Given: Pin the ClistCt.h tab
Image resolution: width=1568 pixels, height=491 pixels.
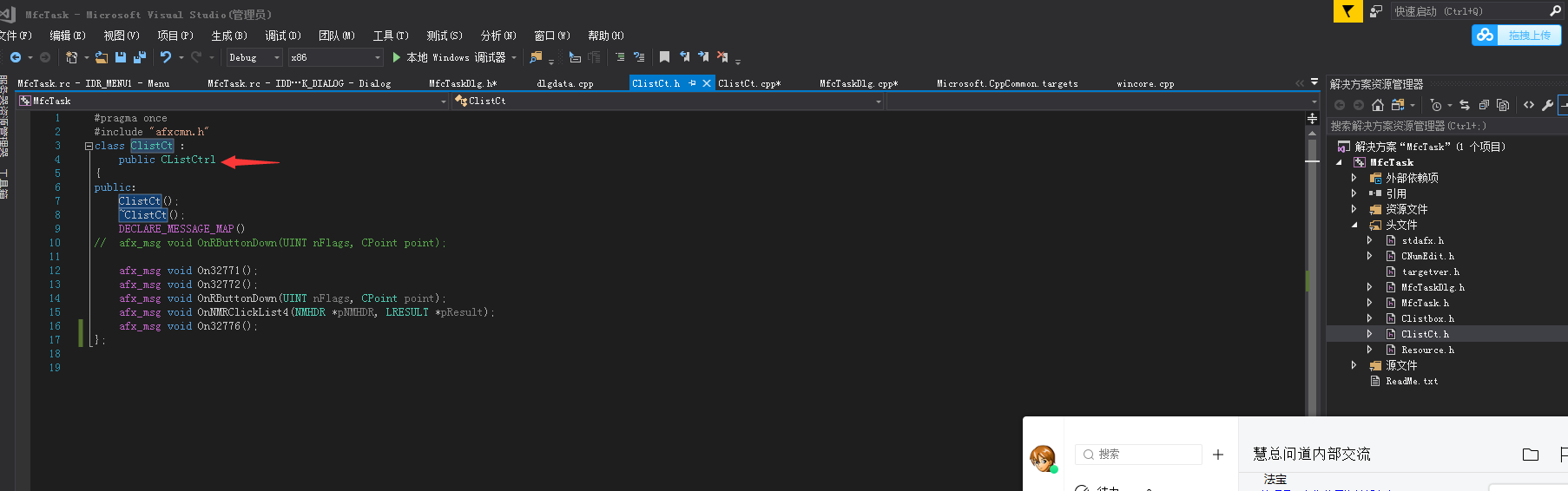Looking at the screenshot, I should [692, 83].
